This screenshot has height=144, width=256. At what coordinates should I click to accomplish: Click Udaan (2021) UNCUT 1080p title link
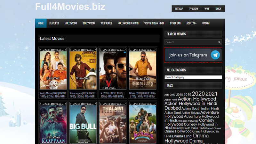click(x=142, y=95)
